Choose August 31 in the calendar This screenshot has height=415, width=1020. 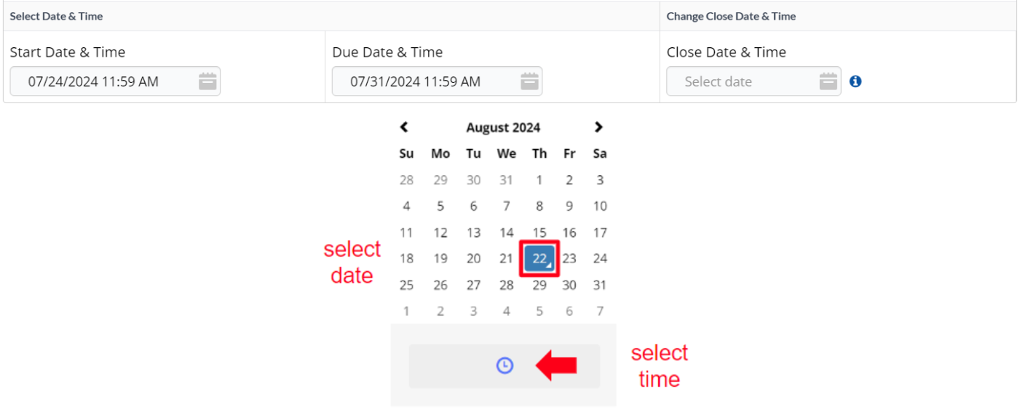point(599,285)
